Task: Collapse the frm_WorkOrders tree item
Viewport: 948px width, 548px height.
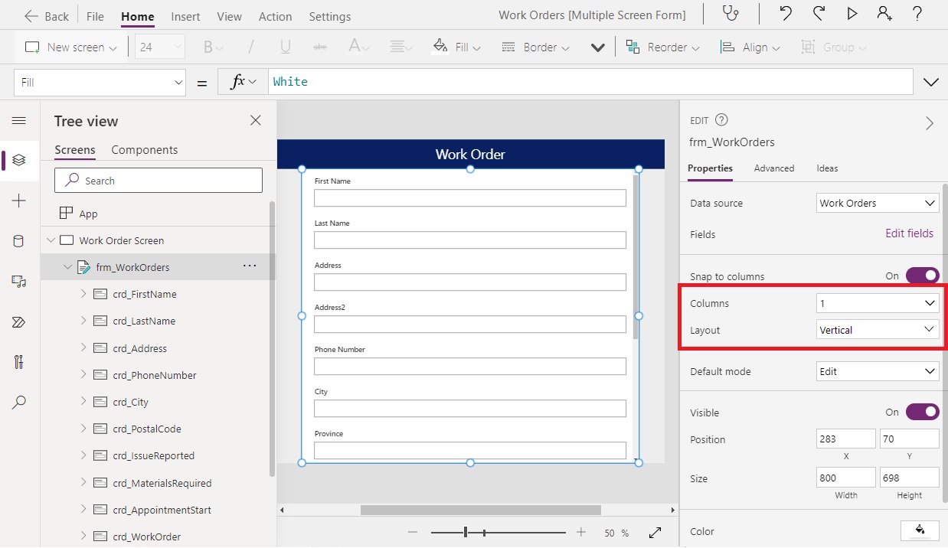Action: 67,266
